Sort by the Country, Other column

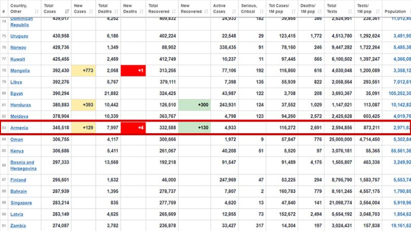point(24,9)
